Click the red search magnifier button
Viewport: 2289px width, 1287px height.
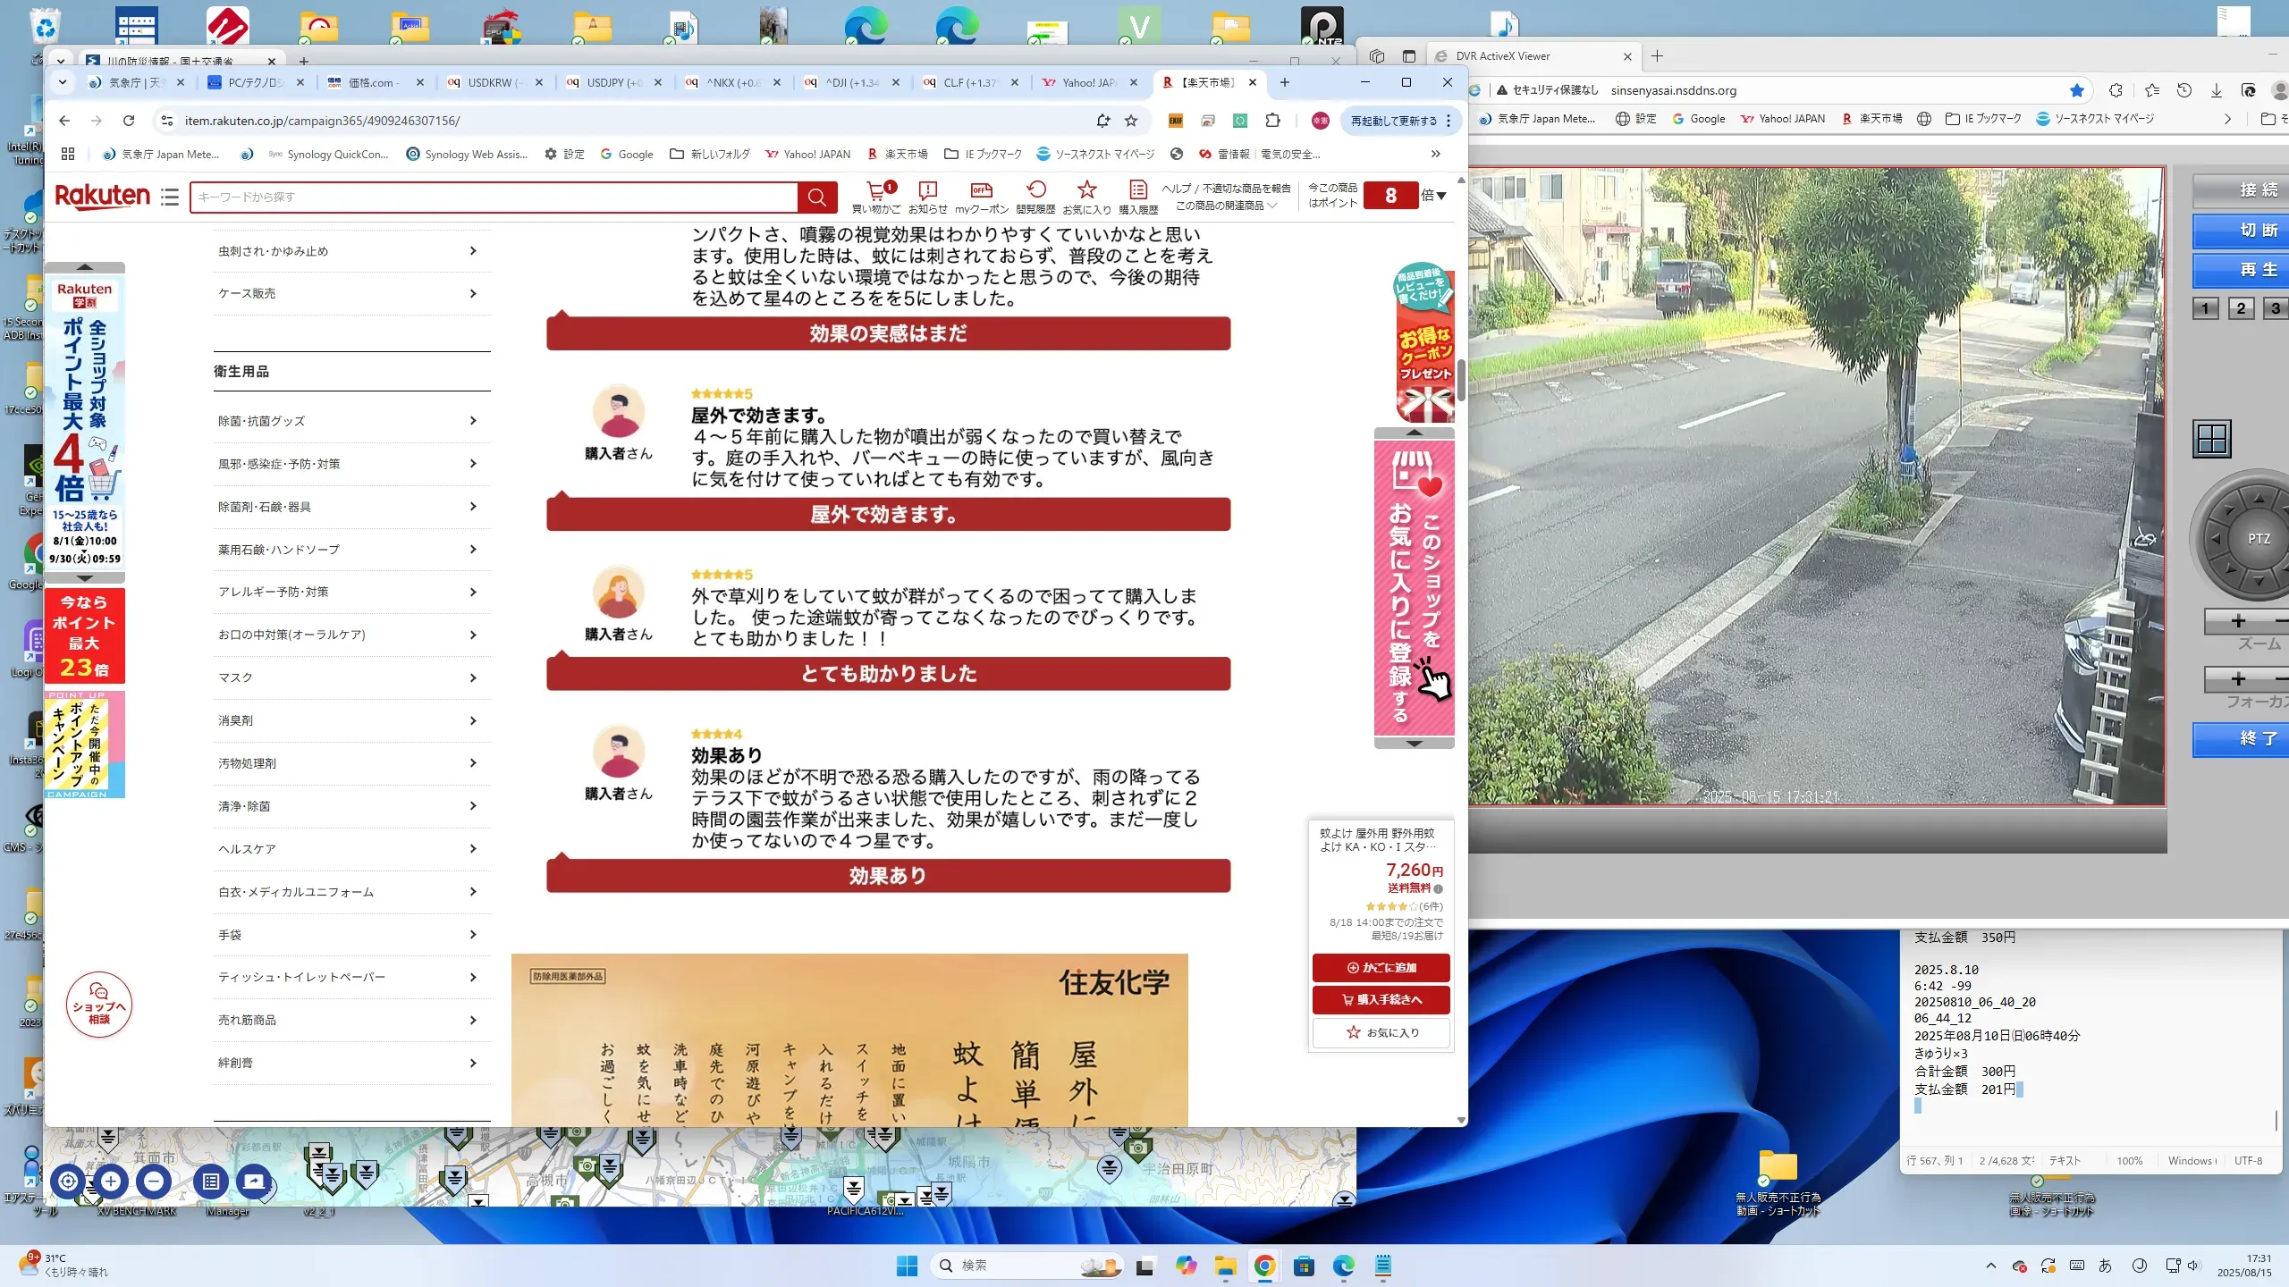pos(816,197)
